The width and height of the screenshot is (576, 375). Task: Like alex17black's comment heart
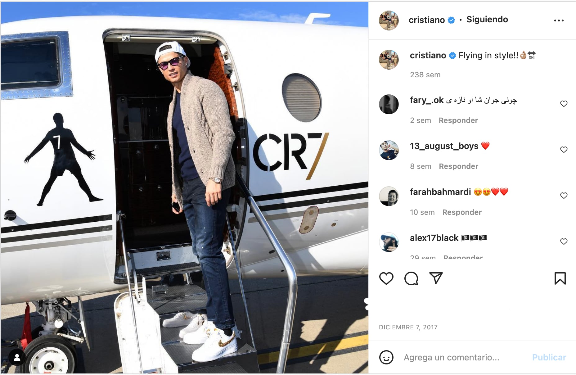[x=564, y=242]
